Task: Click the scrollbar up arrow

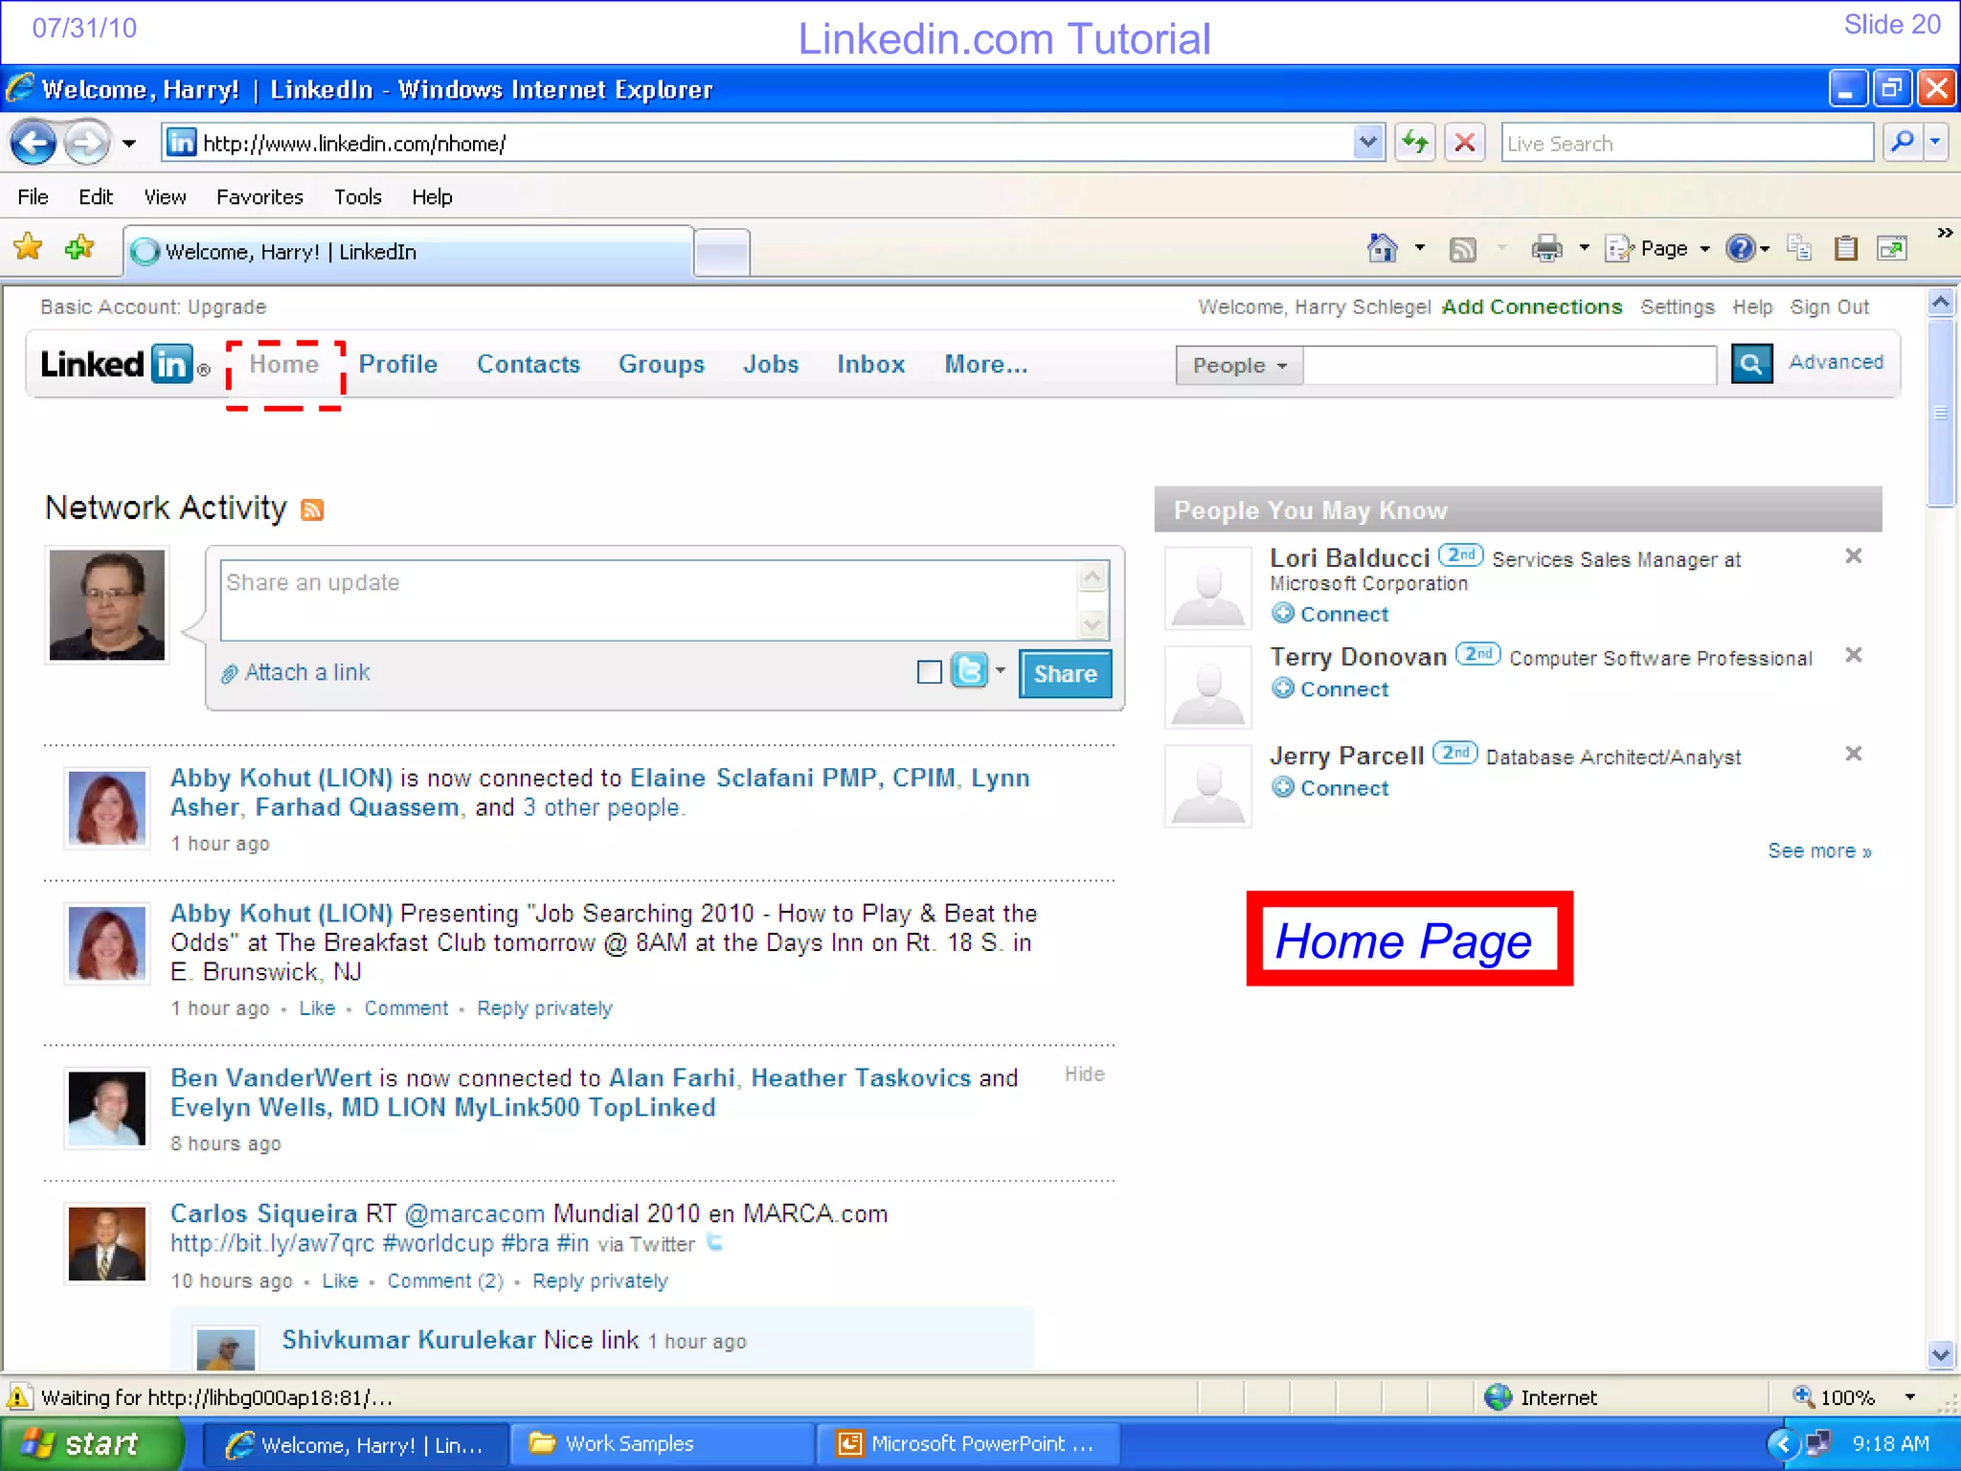Action: click(1941, 303)
